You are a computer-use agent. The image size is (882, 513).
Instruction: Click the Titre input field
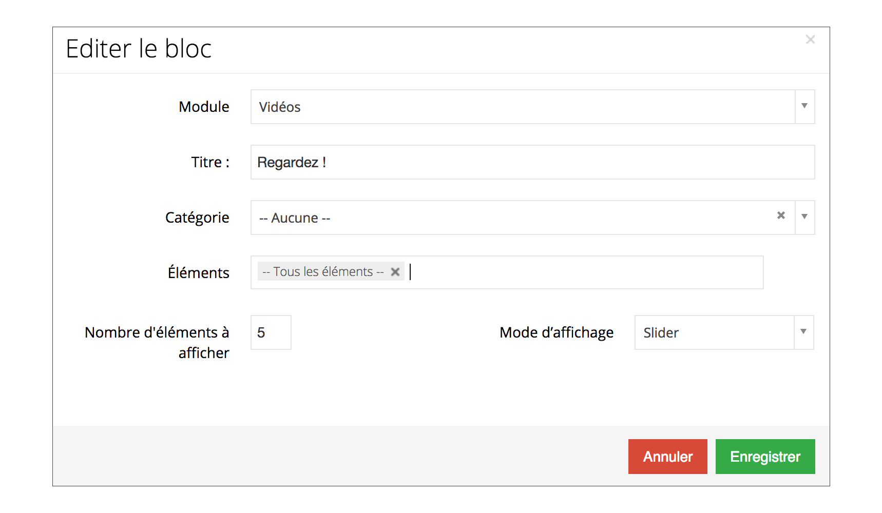pos(532,162)
